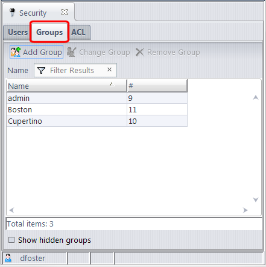Screen dimensions: 266x267
Task: Click the scroll down arrow
Action: 256,199
